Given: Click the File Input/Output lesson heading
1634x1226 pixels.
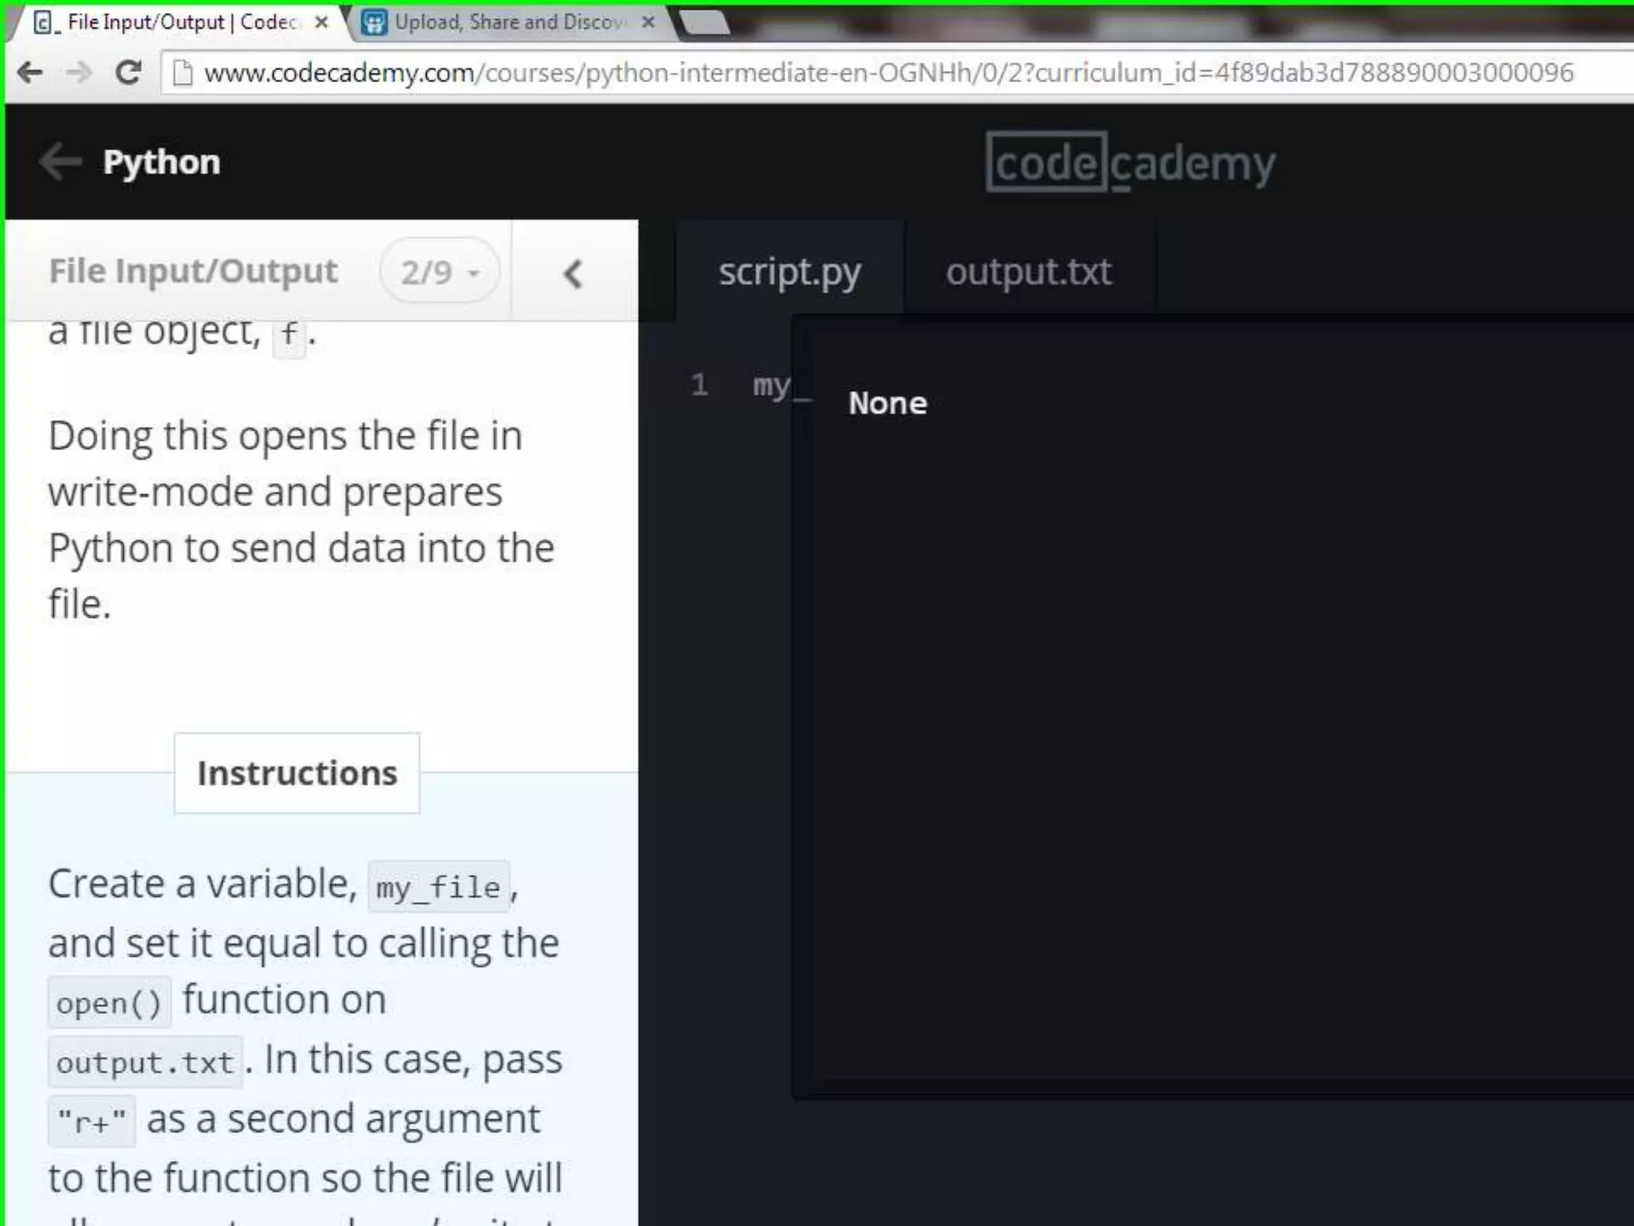Looking at the screenshot, I should coord(194,271).
